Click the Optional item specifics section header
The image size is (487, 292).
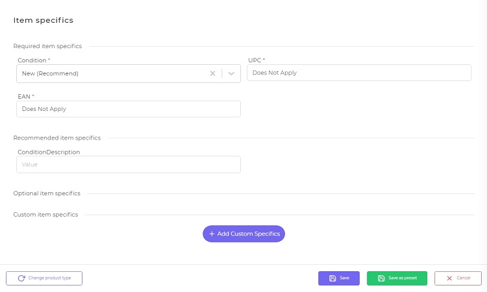pos(47,193)
